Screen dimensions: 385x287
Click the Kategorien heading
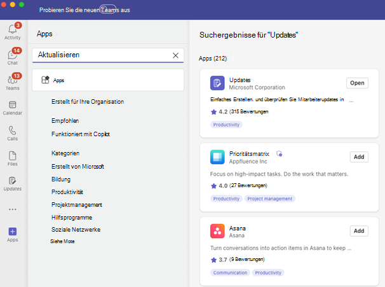65,153
